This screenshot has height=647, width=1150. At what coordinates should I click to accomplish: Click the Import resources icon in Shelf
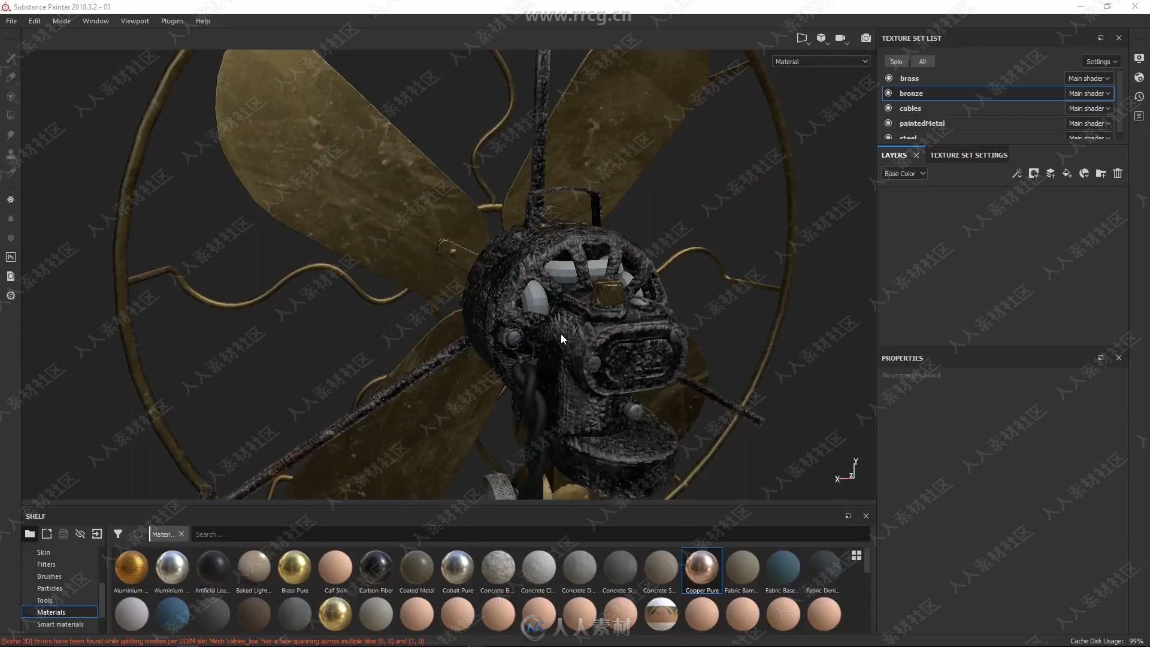tap(96, 533)
